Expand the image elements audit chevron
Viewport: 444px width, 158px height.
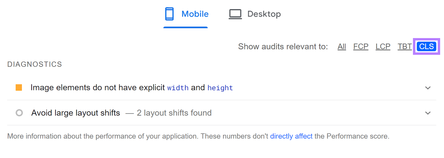(x=428, y=88)
